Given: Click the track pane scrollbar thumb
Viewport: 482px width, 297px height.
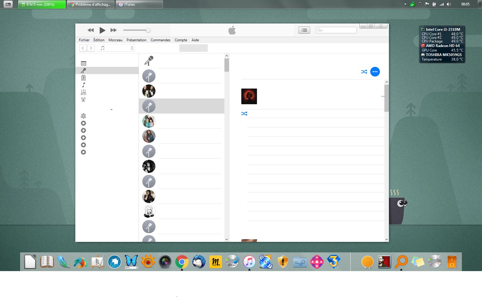Looking at the screenshot, I should pyautogui.click(x=387, y=98).
